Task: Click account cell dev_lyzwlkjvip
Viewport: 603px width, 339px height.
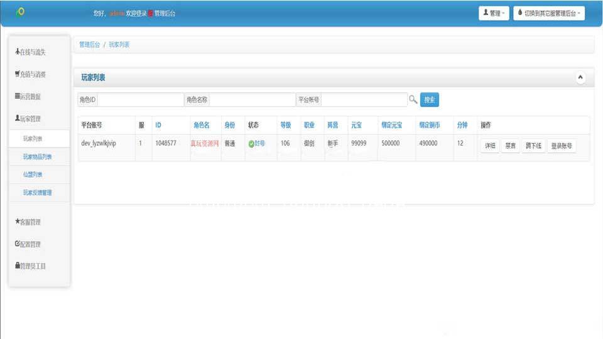Action: point(99,143)
